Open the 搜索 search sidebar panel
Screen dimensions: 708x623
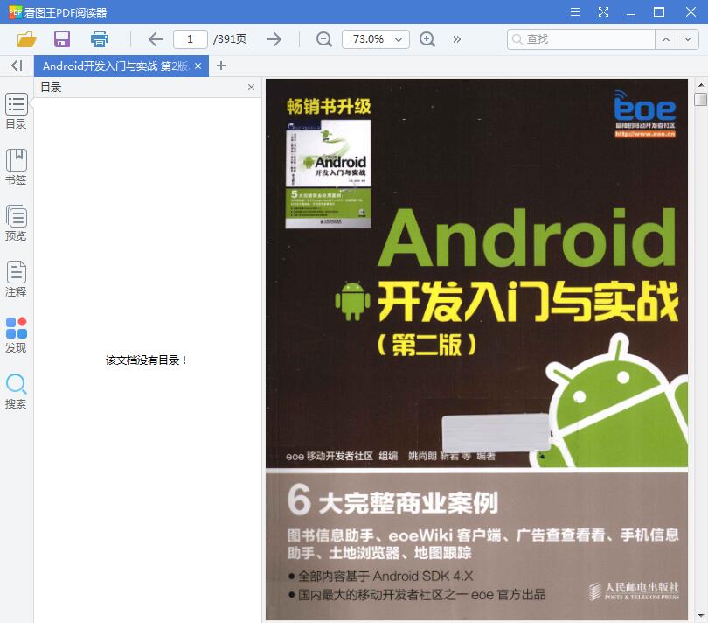point(17,391)
